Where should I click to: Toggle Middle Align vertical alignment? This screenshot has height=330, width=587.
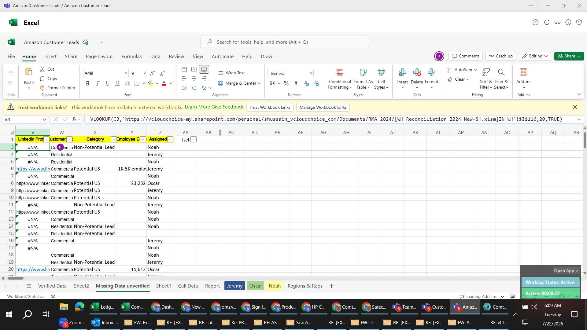tap(194, 70)
